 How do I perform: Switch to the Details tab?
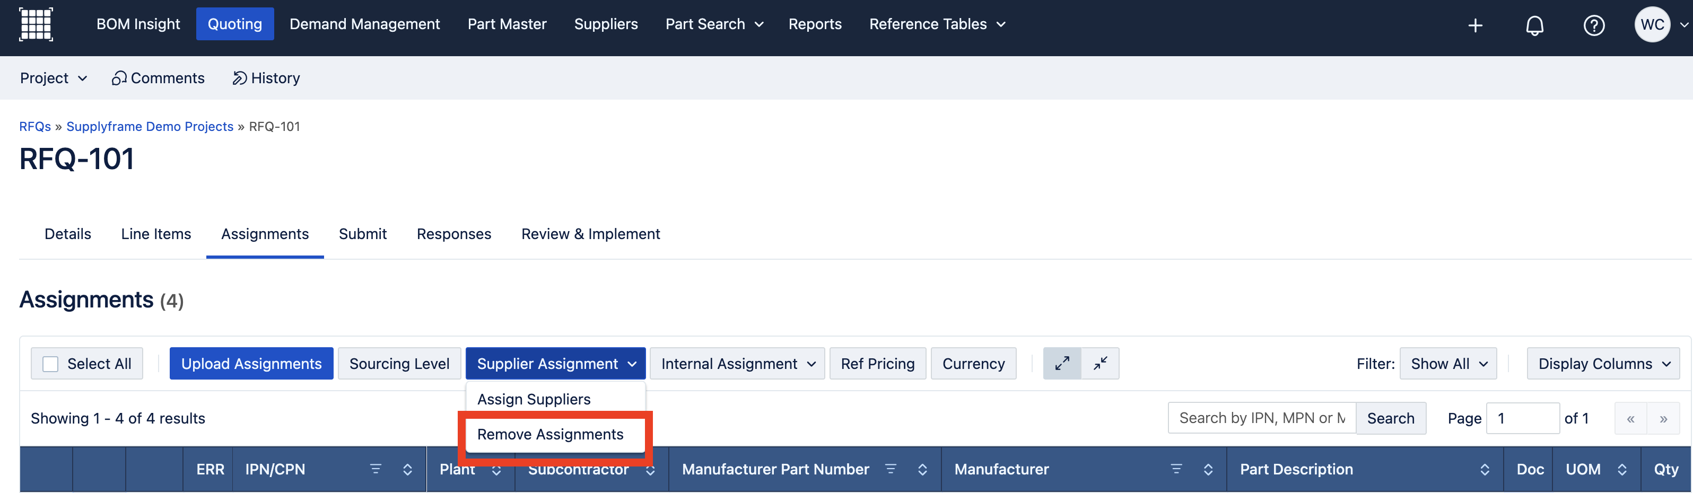(x=68, y=234)
